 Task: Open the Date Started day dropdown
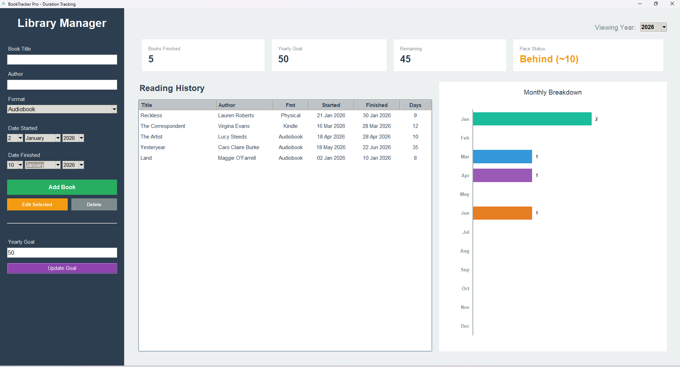pos(15,138)
